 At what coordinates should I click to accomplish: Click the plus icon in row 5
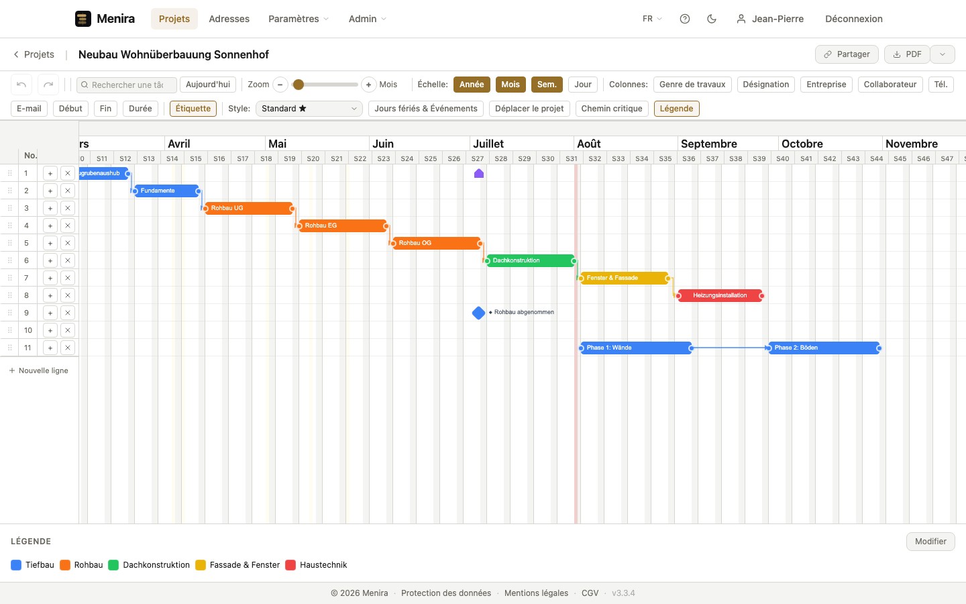pyautogui.click(x=50, y=243)
